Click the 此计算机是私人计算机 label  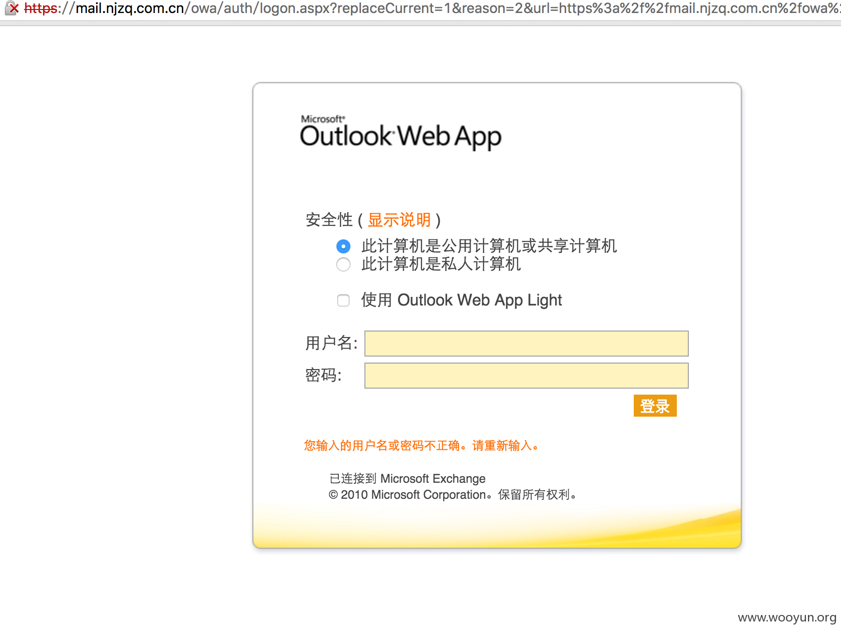(x=441, y=264)
